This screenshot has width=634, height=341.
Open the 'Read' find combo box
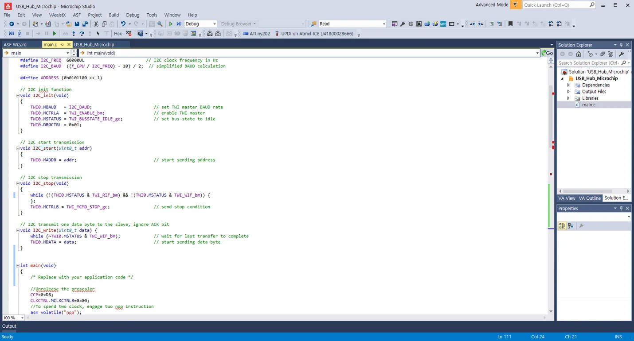(384, 24)
